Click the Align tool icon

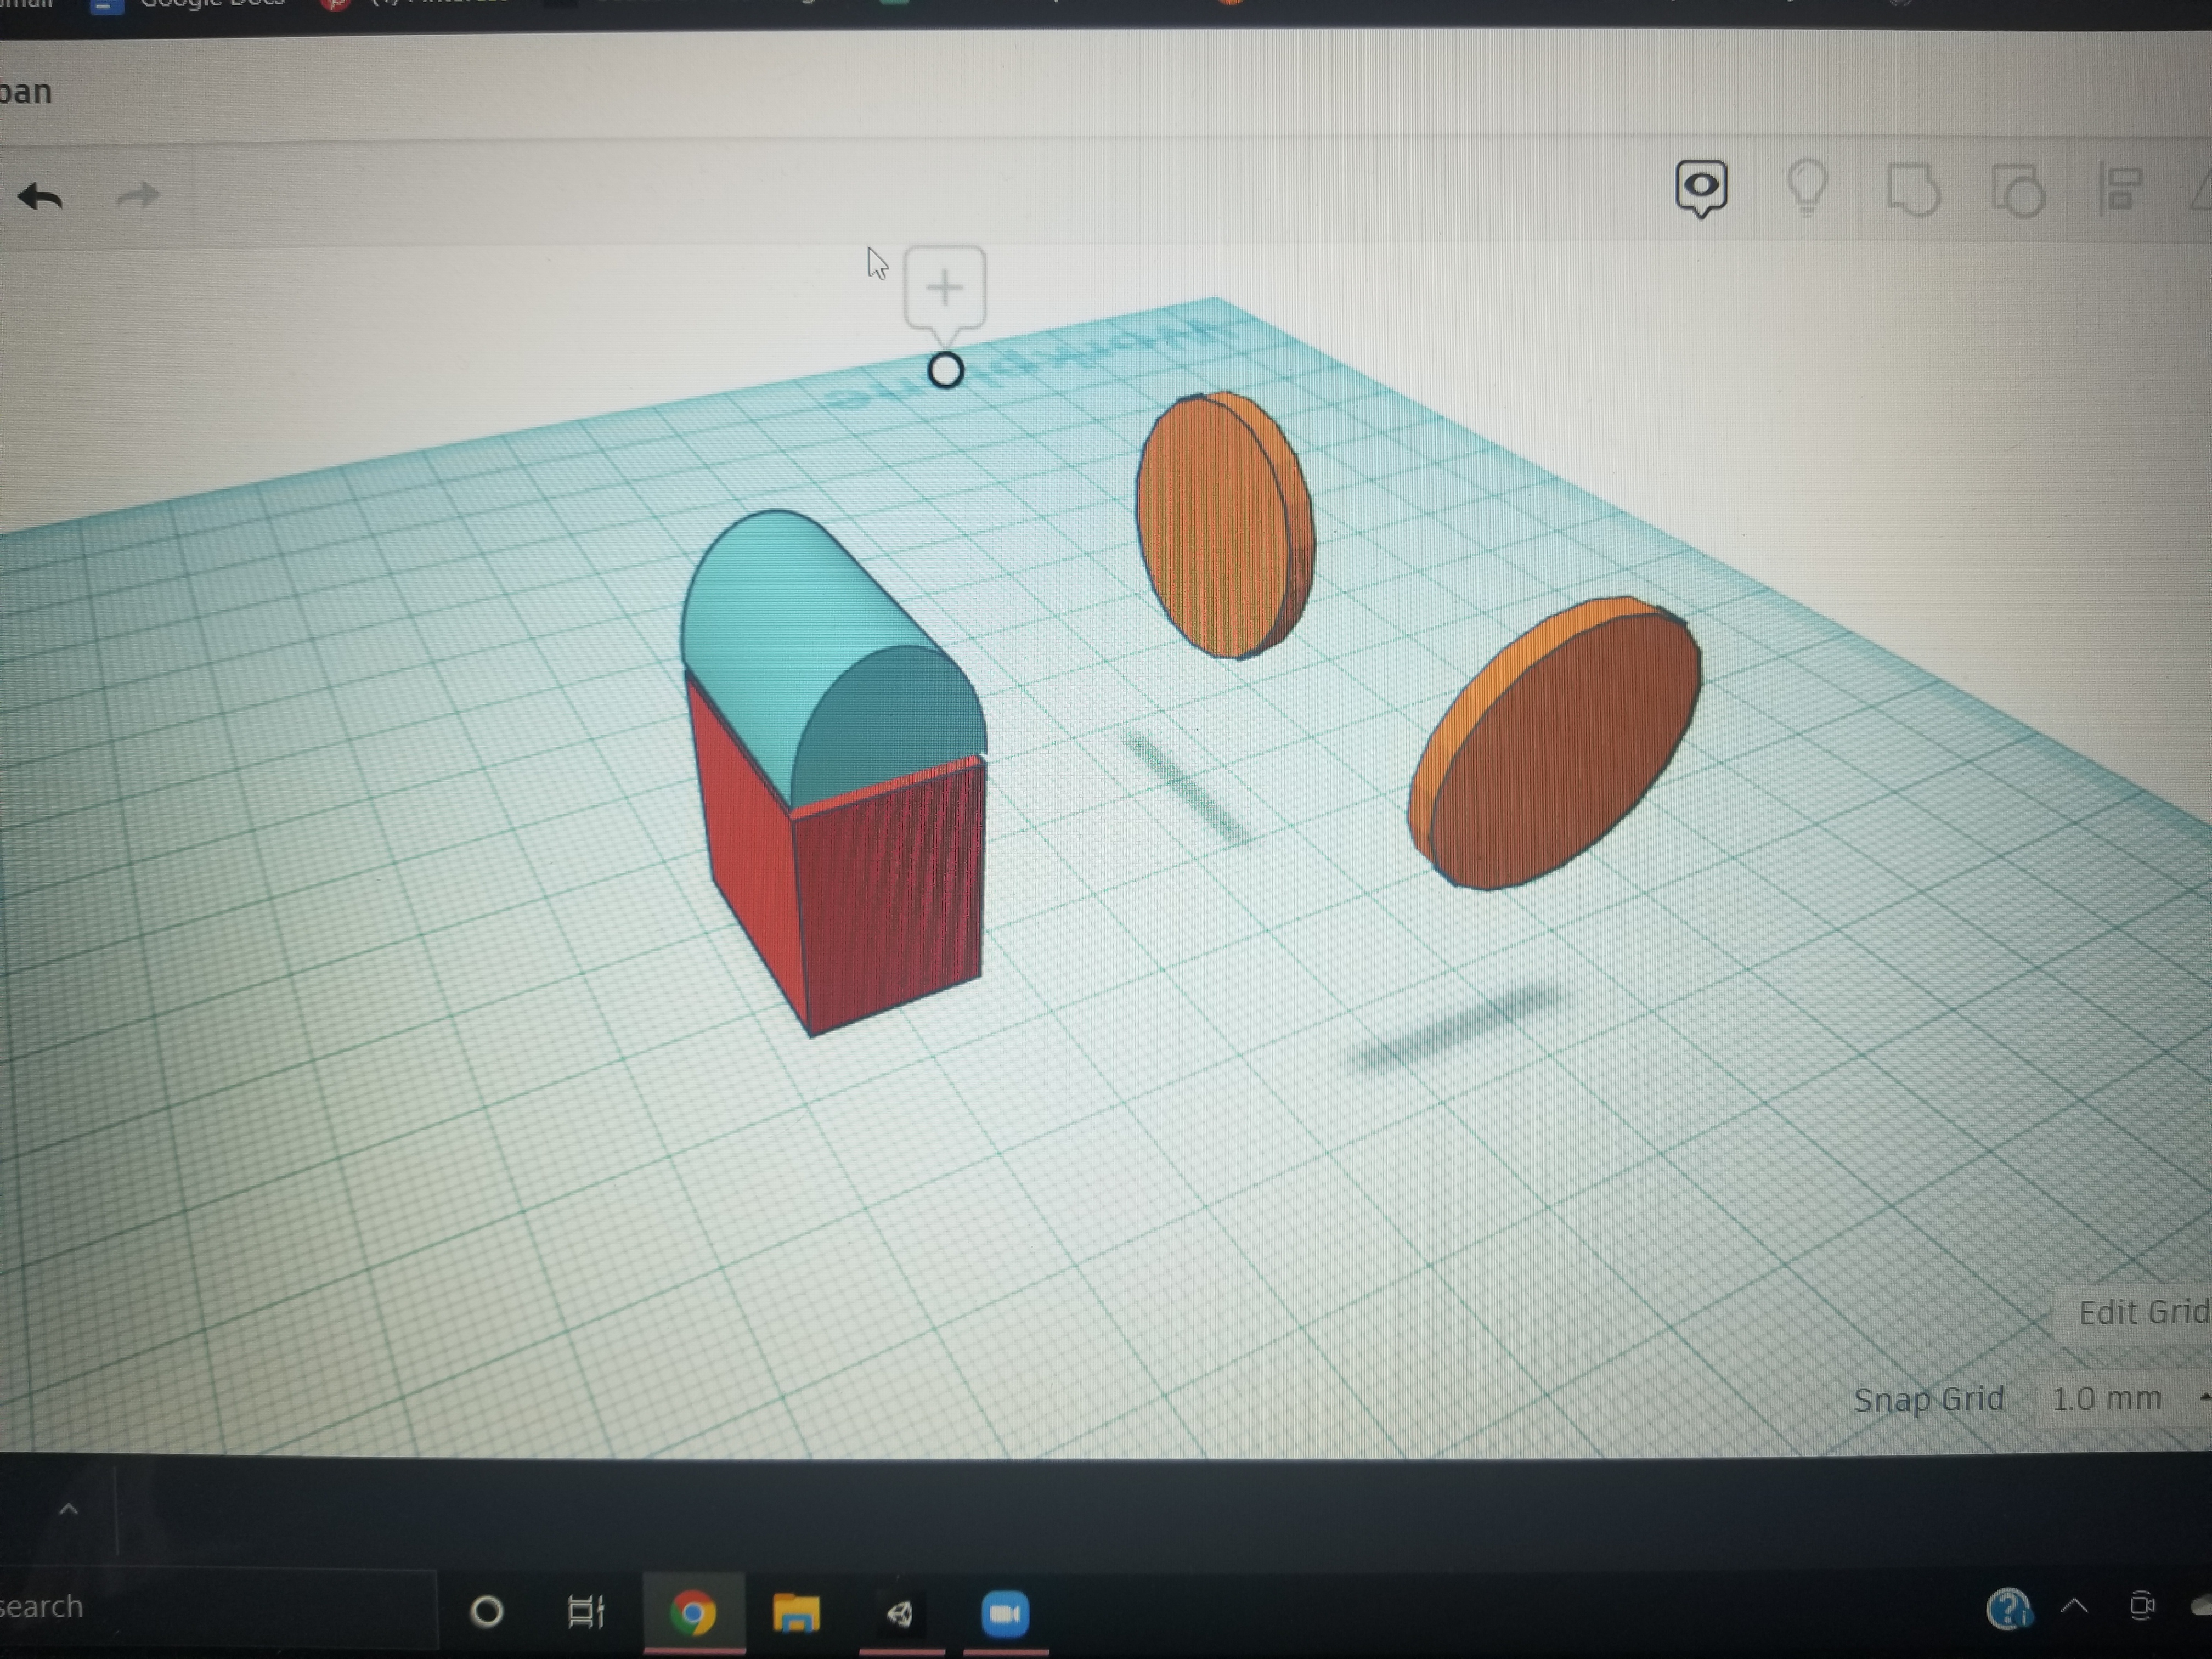2120,188
